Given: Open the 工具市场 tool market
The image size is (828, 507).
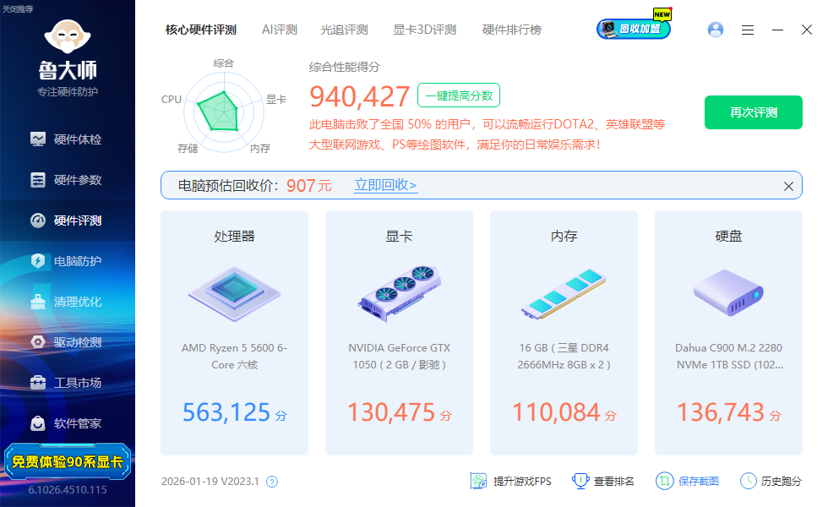Looking at the screenshot, I should [x=68, y=383].
